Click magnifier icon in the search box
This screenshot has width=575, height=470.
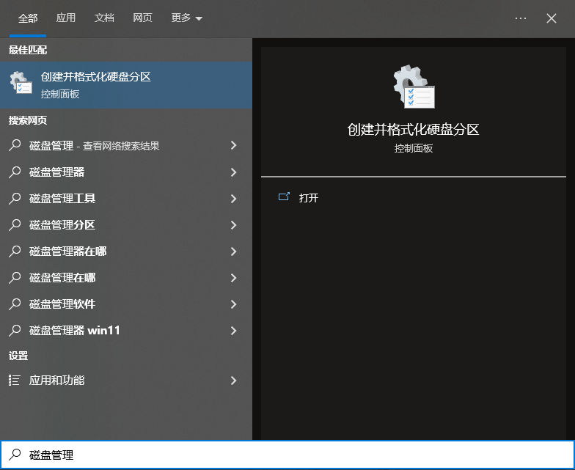tap(15, 455)
